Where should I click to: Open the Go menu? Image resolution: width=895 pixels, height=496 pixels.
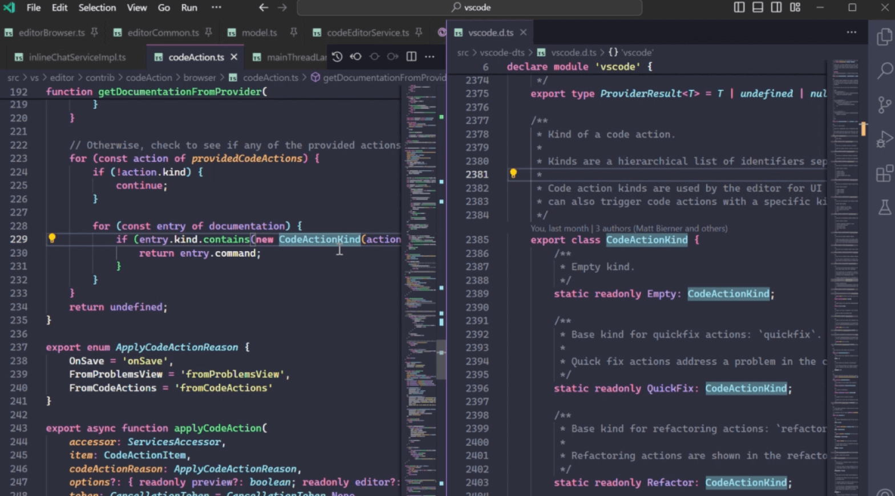tap(164, 7)
